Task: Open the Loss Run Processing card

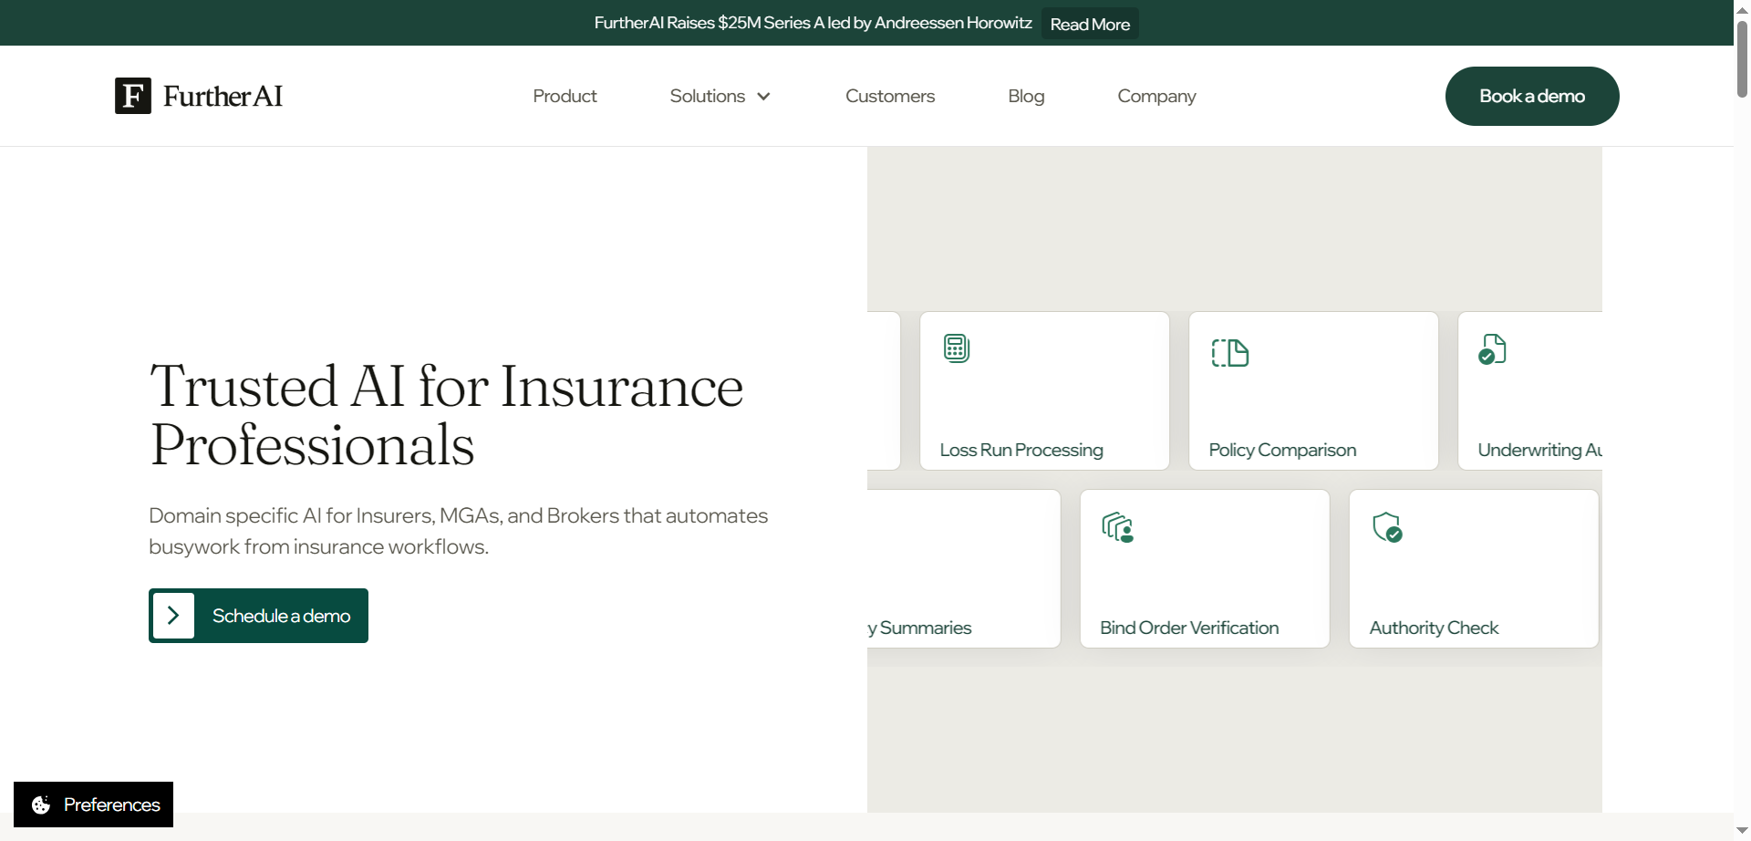Action: point(1044,390)
